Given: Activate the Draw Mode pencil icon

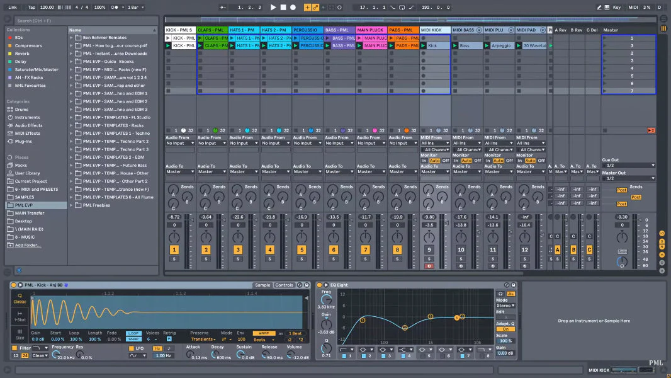Looking at the screenshot, I should pyautogui.click(x=599, y=7).
